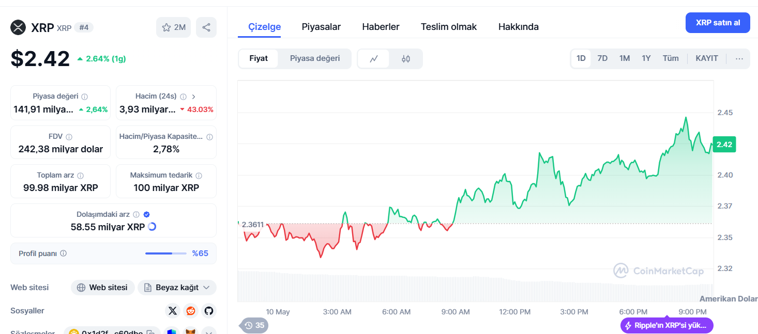This screenshot has width=758, height=334.
Task: Set chart range to 7D
Action: pos(602,58)
